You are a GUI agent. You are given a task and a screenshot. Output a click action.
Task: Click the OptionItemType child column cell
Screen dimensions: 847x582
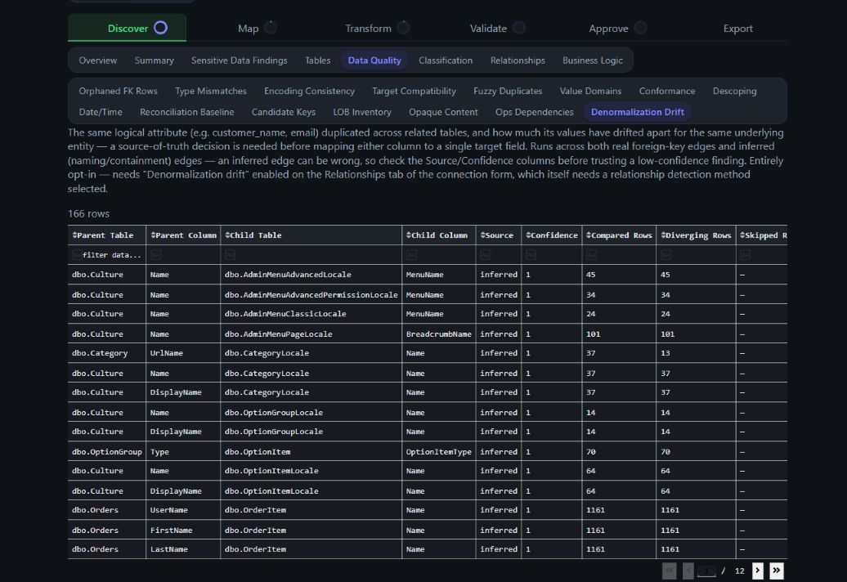pos(438,452)
